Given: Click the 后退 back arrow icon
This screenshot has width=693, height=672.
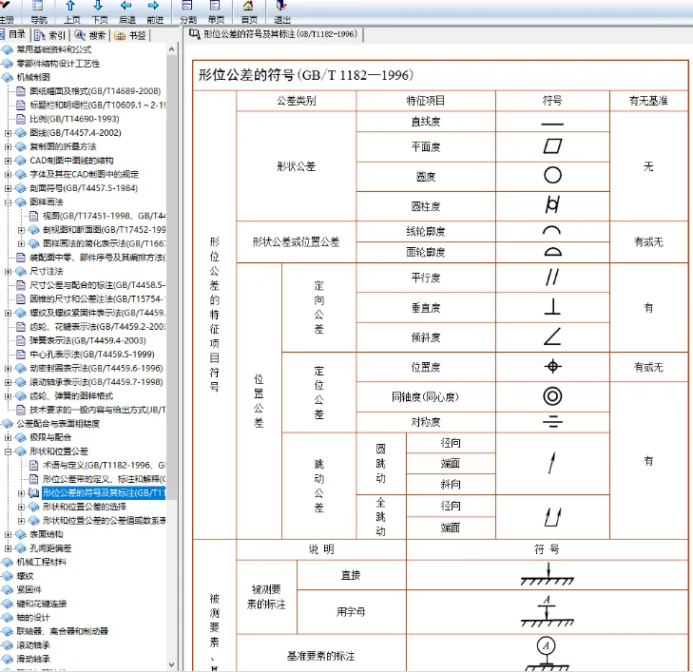Looking at the screenshot, I should pyautogui.click(x=126, y=7).
